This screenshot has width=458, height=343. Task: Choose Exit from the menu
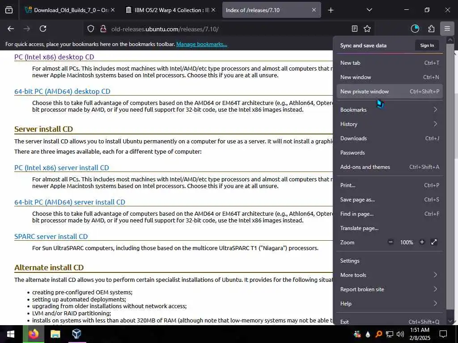[x=390, y=322]
